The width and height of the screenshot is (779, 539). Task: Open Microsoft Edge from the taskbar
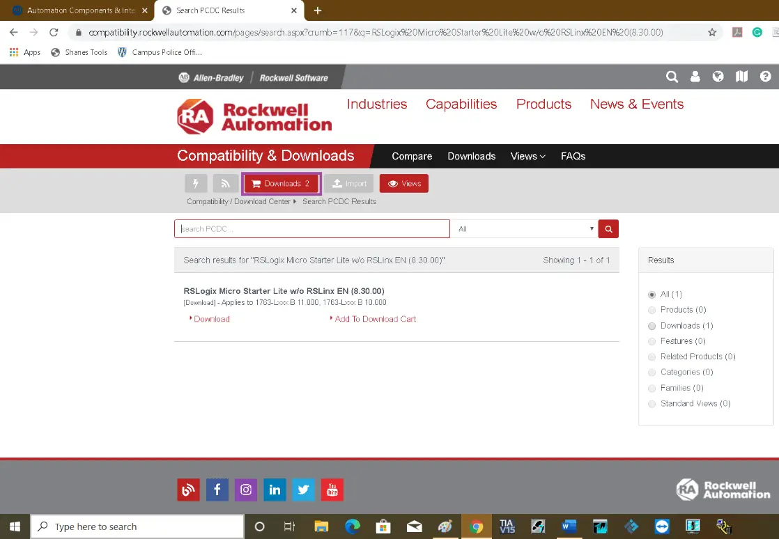click(x=353, y=526)
